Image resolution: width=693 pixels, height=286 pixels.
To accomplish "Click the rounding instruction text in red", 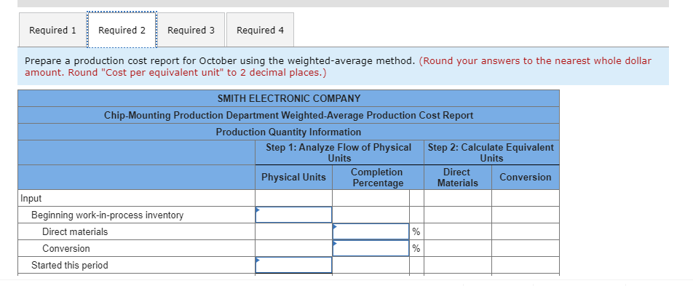I will coord(338,67).
